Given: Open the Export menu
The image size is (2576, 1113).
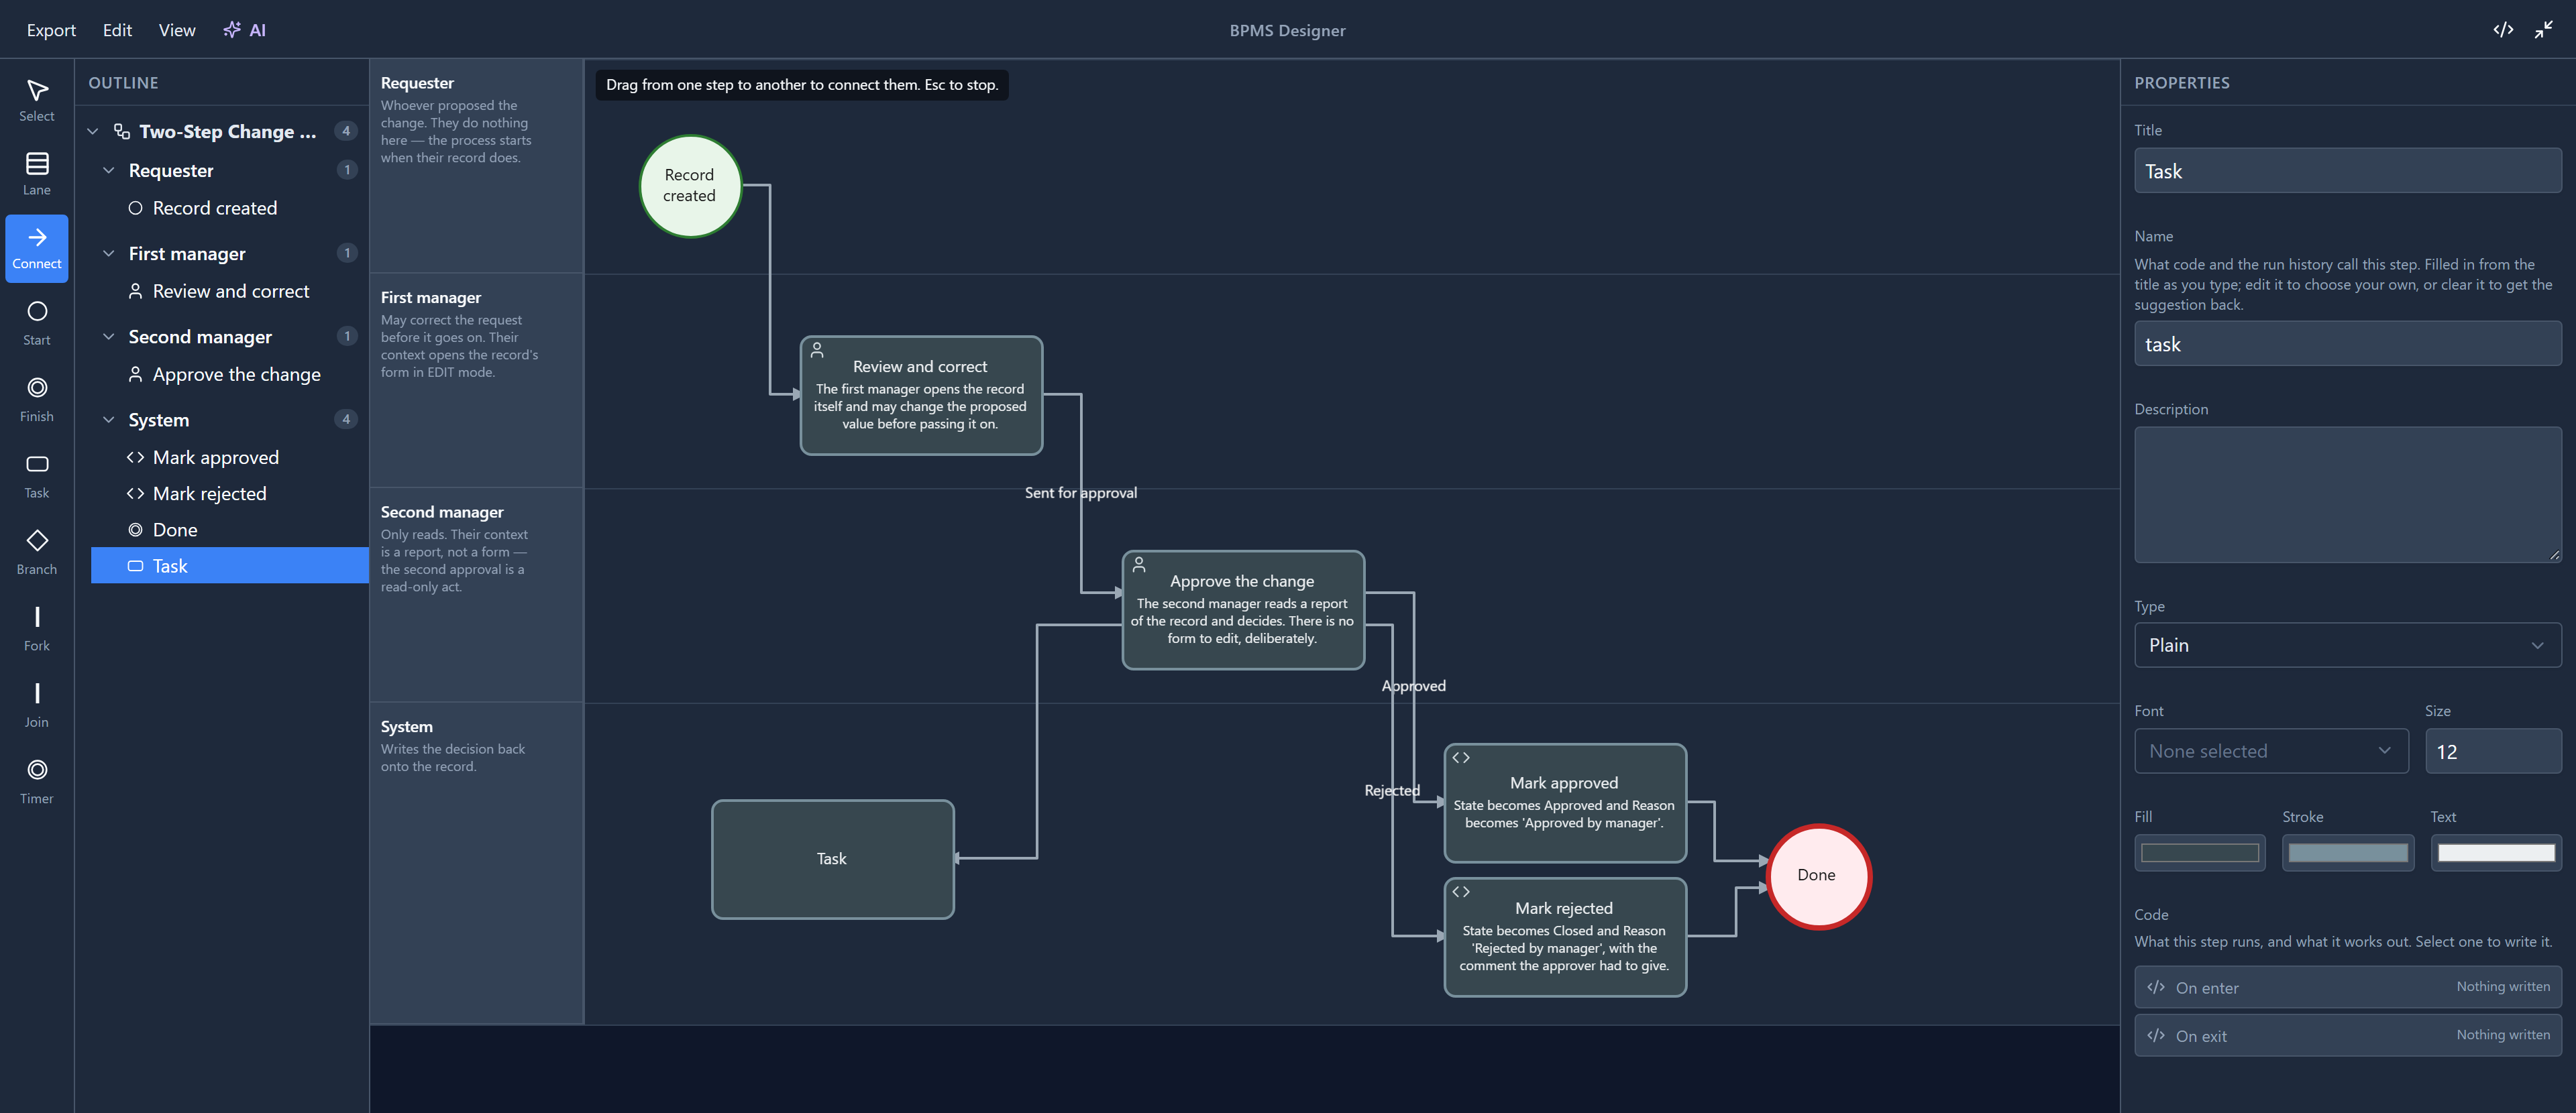Looking at the screenshot, I should point(51,30).
